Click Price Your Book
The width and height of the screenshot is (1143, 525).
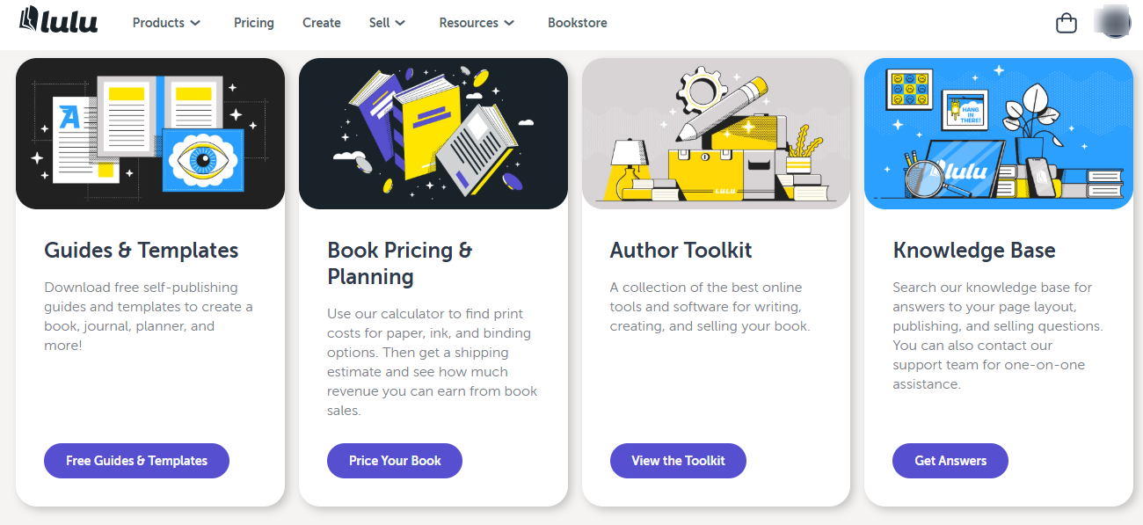[x=394, y=460]
